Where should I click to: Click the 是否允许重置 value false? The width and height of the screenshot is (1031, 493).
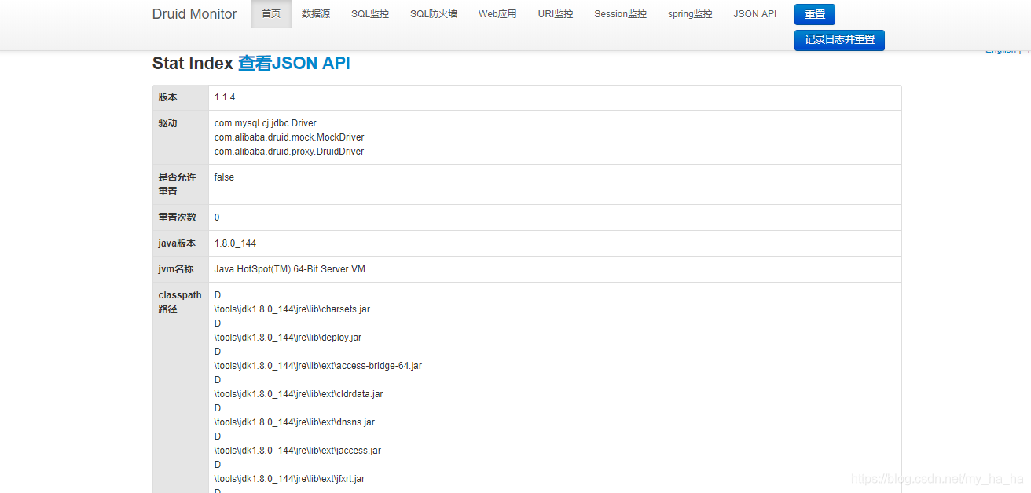tap(224, 177)
